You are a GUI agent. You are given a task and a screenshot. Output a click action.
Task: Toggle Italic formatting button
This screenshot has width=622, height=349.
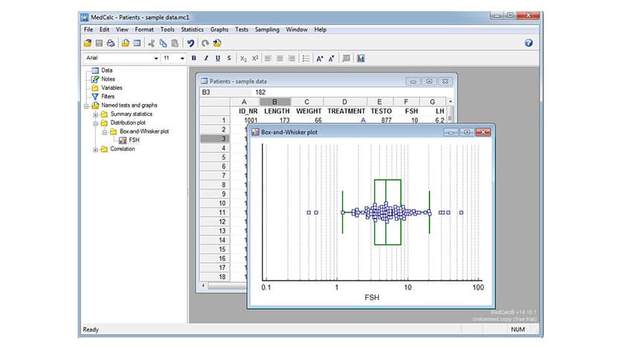(206, 58)
